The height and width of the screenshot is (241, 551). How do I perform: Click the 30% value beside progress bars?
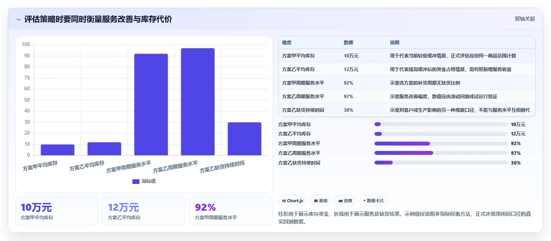click(516, 163)
